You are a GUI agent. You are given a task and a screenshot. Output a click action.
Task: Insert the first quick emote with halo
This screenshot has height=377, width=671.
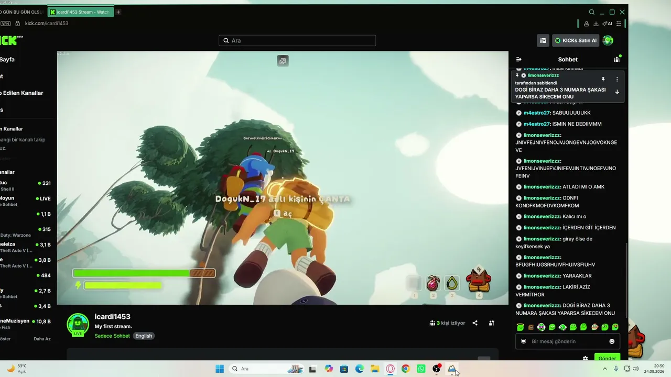pos(520,327)
